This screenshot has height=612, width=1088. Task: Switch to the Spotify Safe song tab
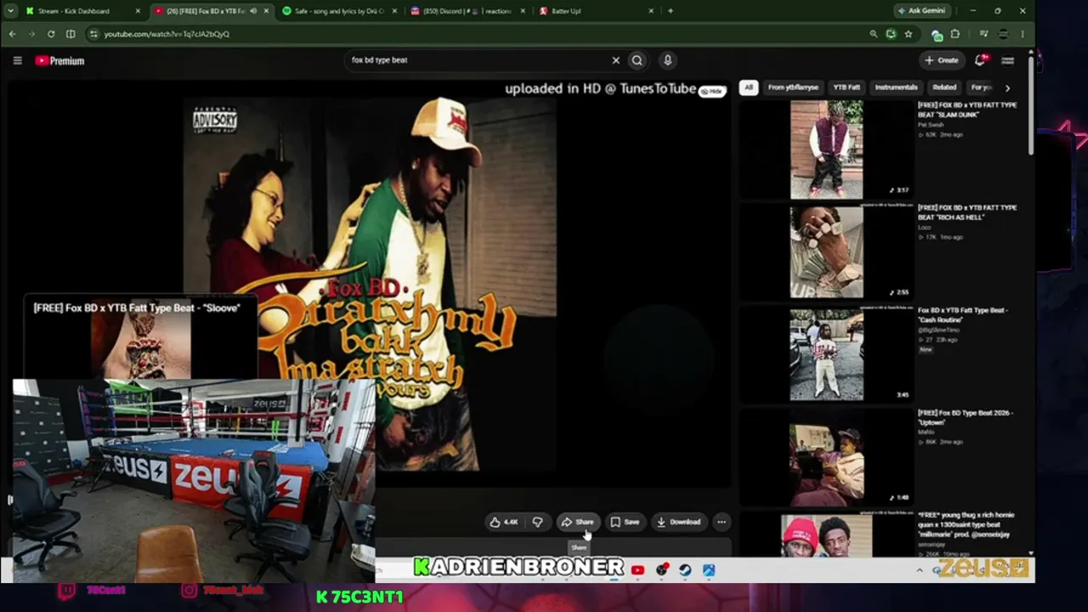(x=341, y=11)
